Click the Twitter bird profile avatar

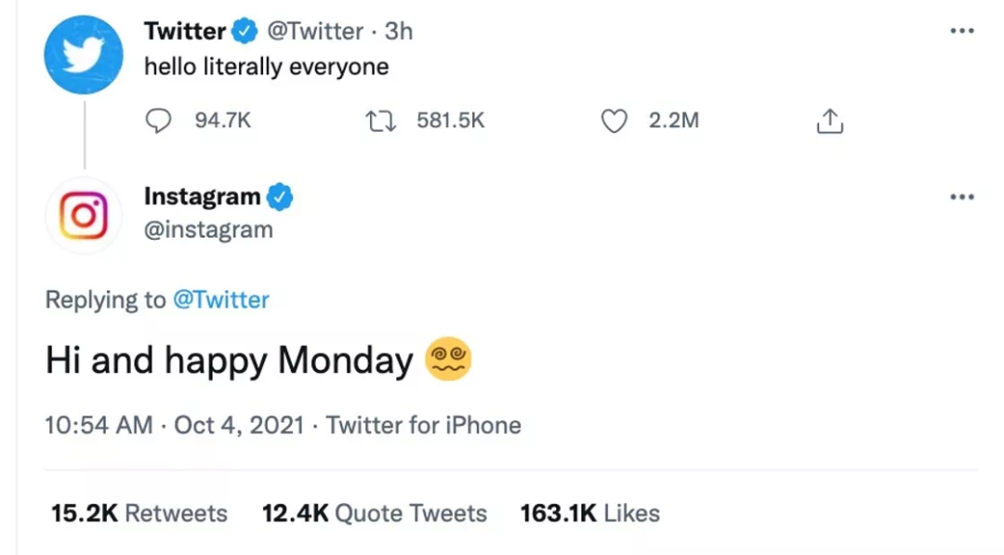pos(84,54)
